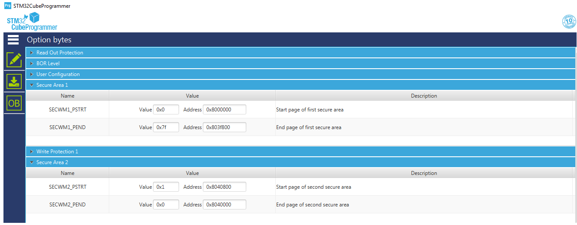Expand the Write Protection 1 section
The image size is (577, 225).
point(301,152)
